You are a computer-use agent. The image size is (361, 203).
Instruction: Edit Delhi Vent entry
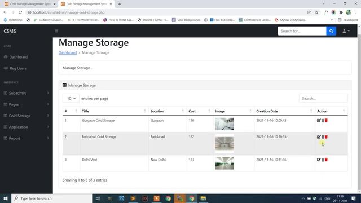pyautogui.click(x=319, y=160)
